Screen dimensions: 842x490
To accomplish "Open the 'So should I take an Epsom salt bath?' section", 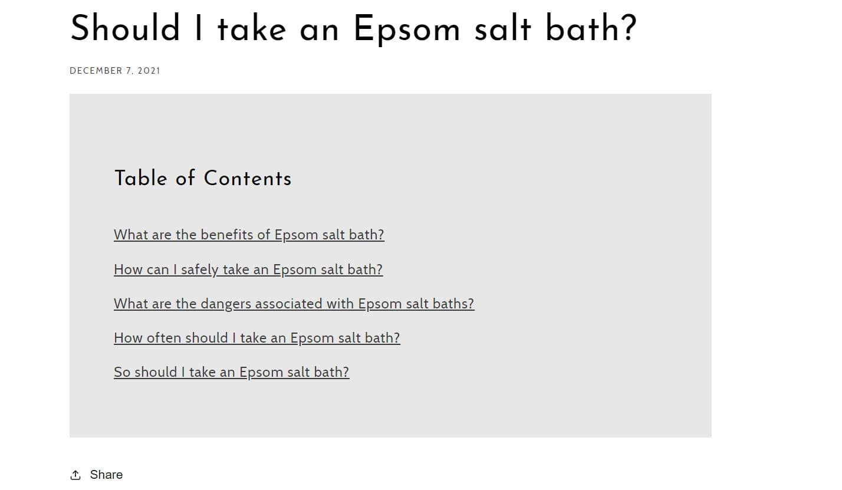I will pos(231,371).
